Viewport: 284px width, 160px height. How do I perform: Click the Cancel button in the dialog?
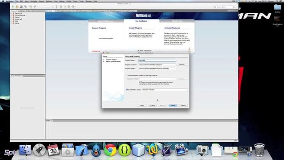point(183,105)
